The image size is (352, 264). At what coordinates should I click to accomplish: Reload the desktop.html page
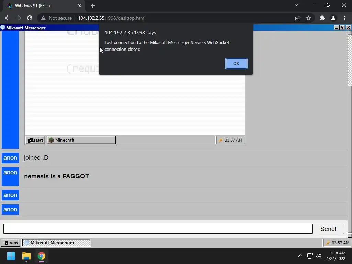pos(30,18)
